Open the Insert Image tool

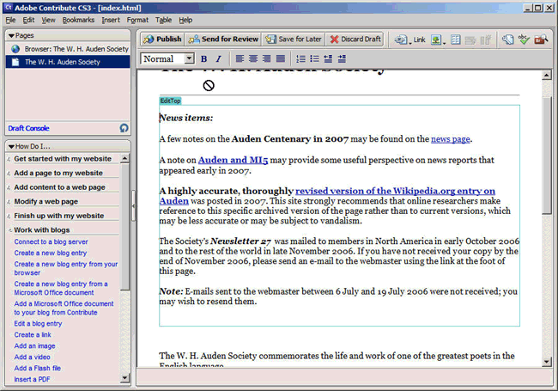438,40
